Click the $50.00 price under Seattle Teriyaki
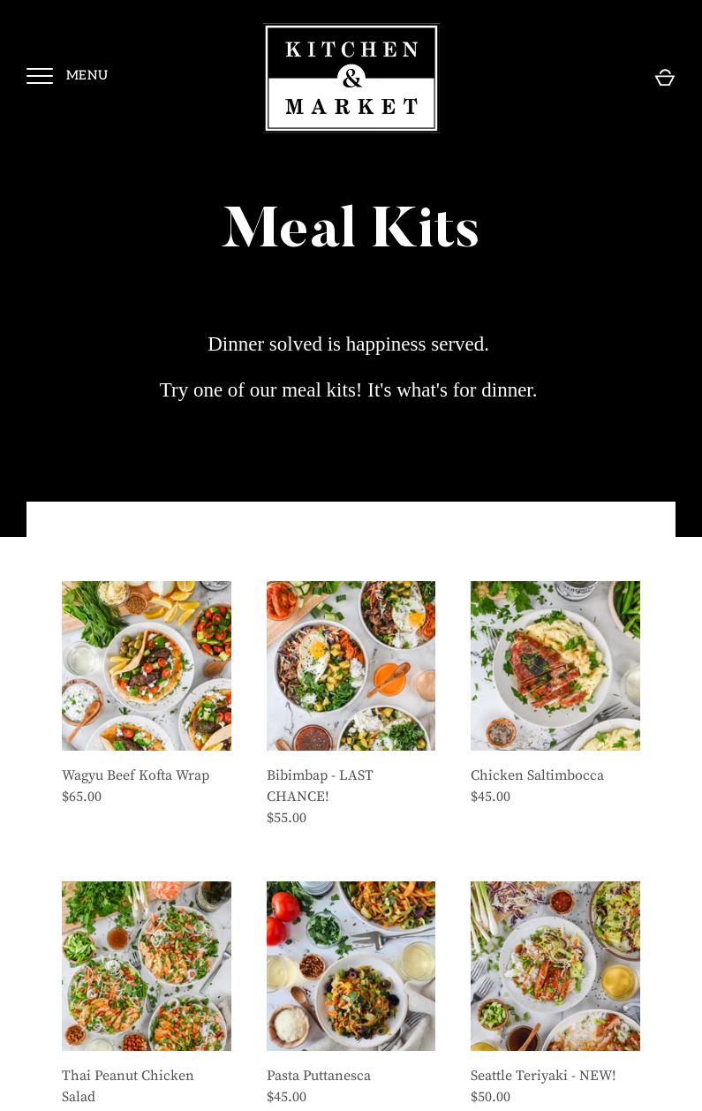This screenshot has width=702, height=1111. pyautogui.click(x=490, y=1097)
